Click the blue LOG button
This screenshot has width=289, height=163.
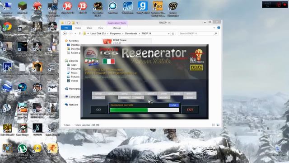pos(173,105)
